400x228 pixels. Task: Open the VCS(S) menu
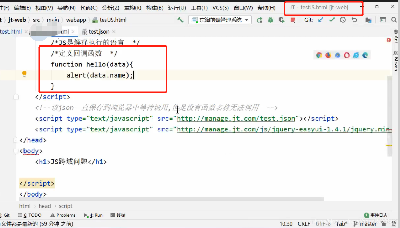220,8
